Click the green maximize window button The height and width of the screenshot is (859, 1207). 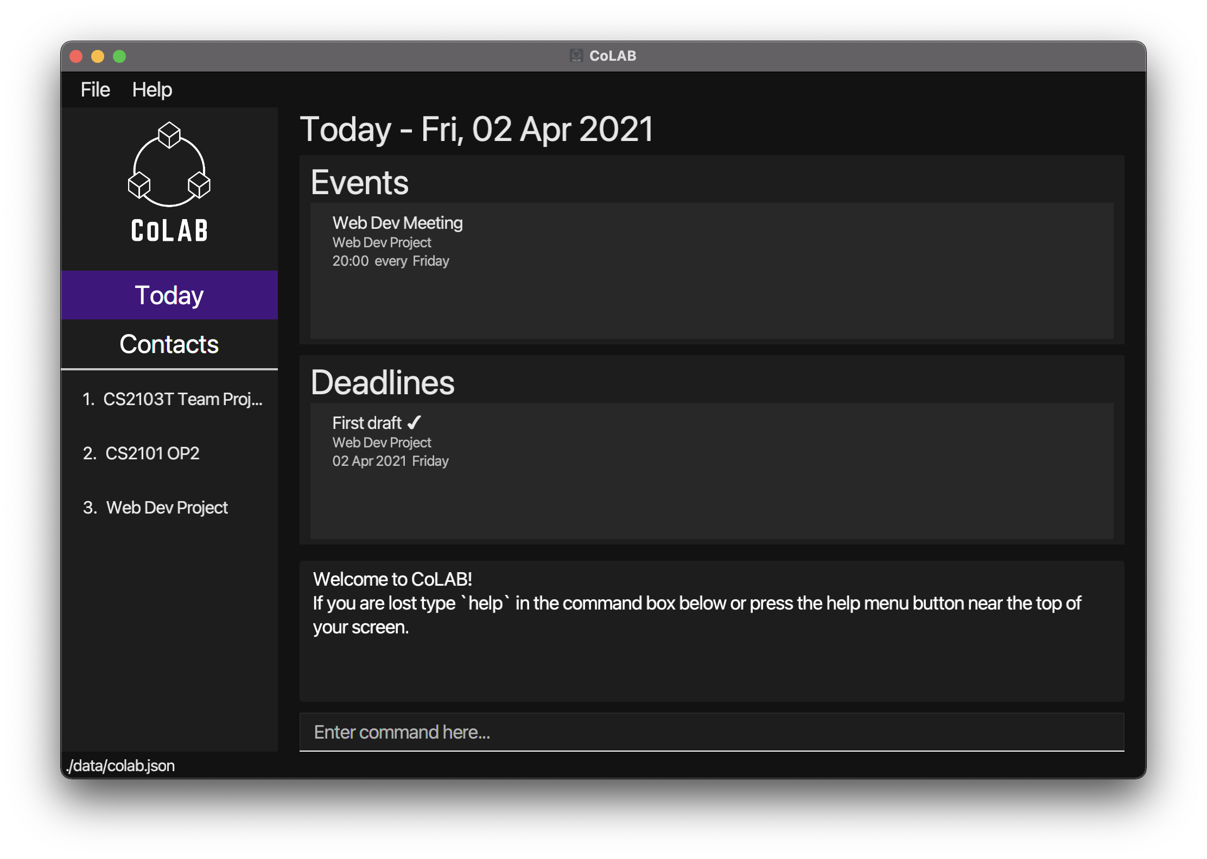coord(119,56)
